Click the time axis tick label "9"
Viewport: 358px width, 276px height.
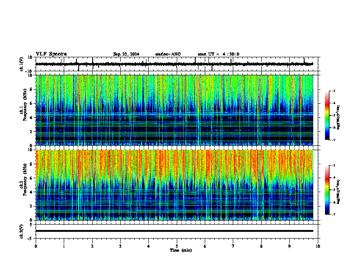point(289,246)
